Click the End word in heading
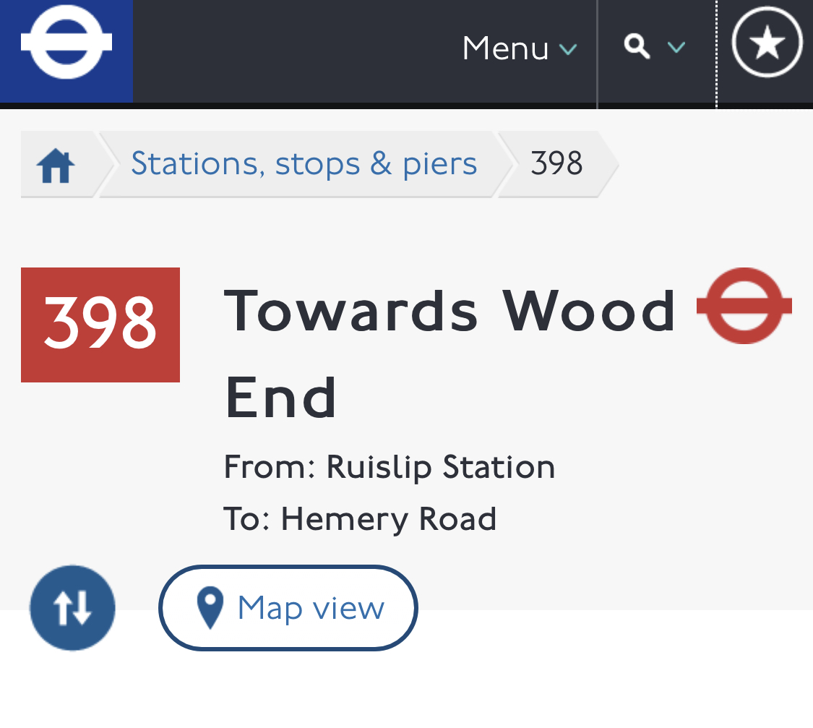813x728 pixels. pos(281,397)
